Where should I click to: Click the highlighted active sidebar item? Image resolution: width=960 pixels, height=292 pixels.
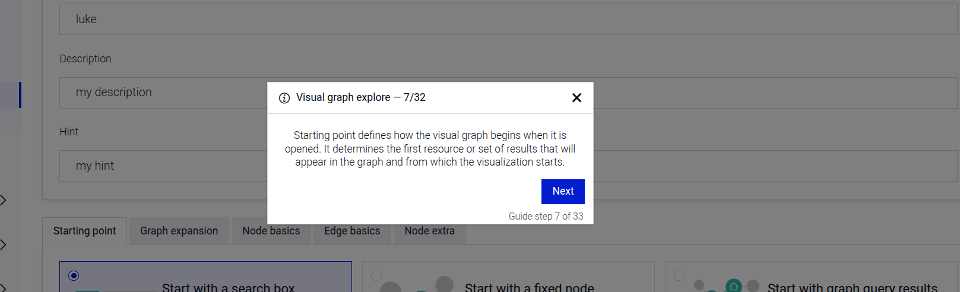click(x=10, y=95)
